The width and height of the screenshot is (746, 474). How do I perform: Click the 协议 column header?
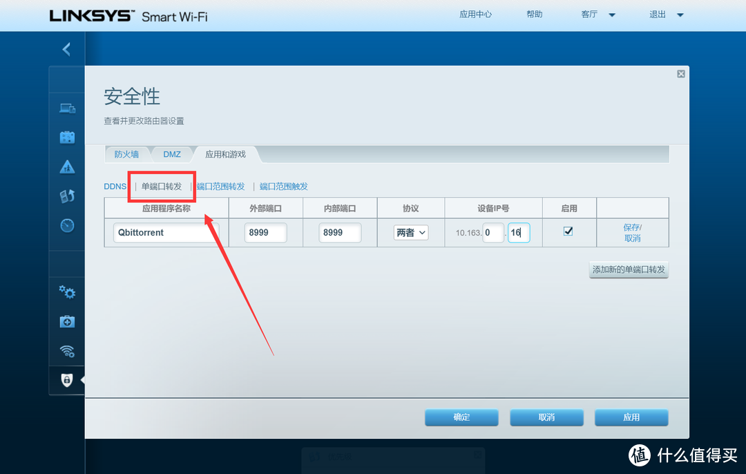point(410,209)
